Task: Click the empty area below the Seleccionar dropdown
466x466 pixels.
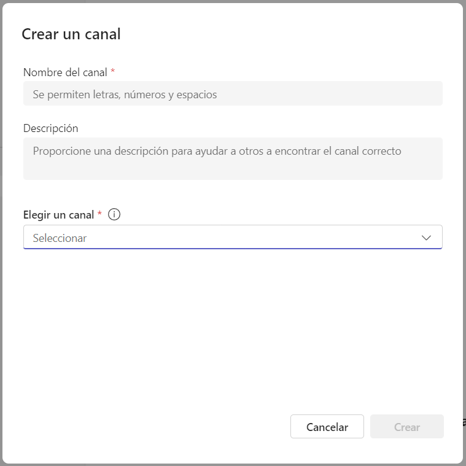Action: point(233,327)
